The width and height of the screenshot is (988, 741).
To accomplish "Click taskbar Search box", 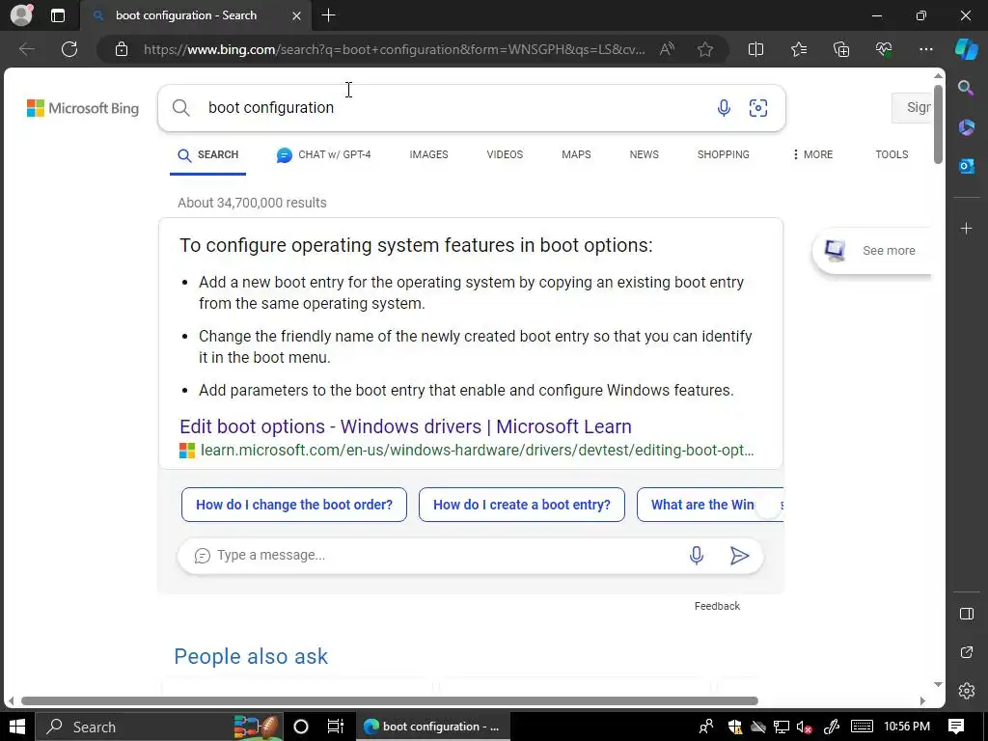I will (159, 727).
